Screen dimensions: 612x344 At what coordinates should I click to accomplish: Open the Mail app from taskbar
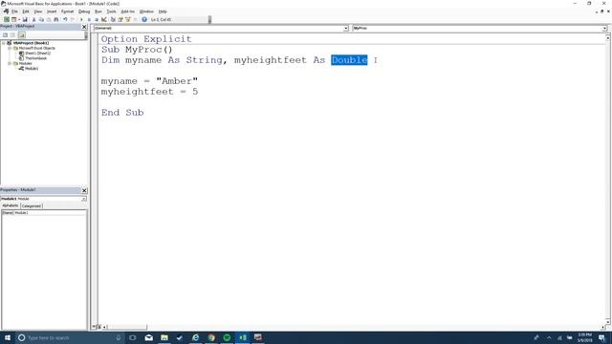(149, 337)
